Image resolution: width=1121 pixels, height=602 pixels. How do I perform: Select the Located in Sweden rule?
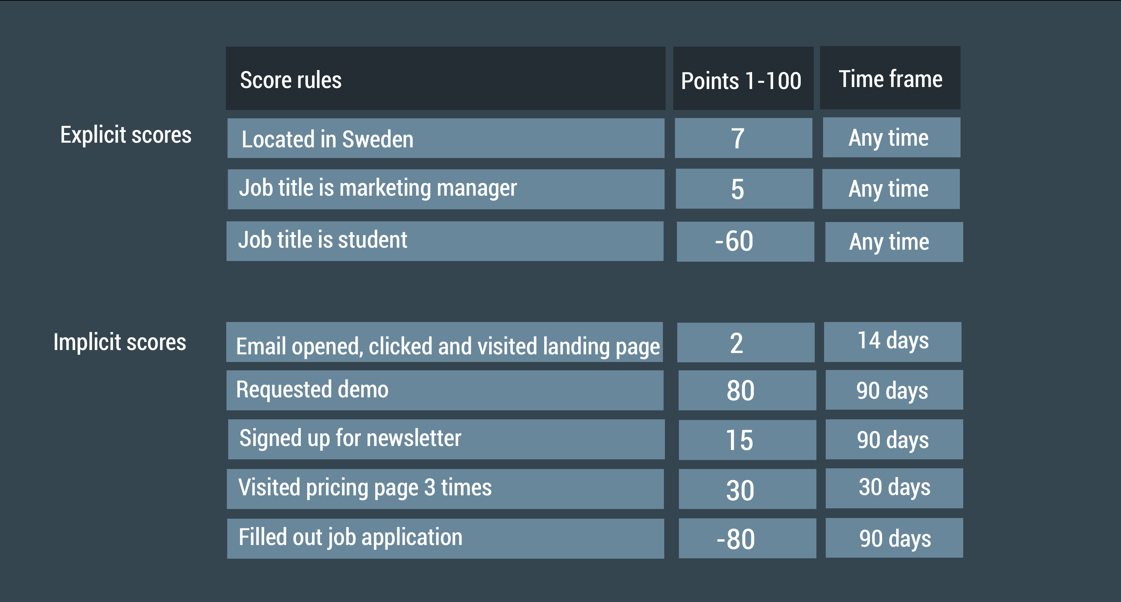tap(446, 138)
